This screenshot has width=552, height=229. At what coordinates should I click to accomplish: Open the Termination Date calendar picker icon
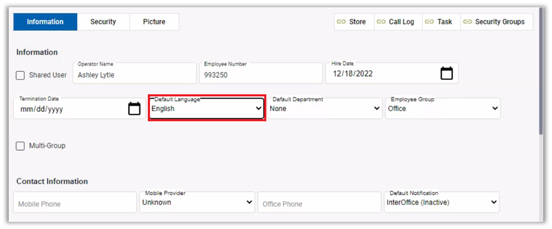coord(134,108)
